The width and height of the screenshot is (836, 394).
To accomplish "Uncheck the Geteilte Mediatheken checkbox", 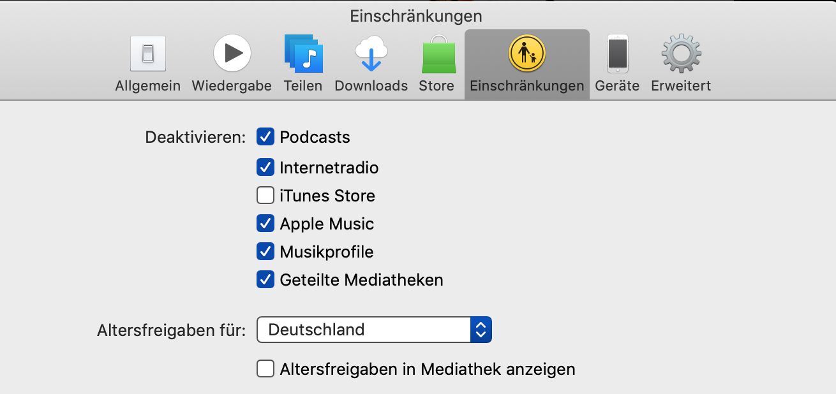I will [x=265, y=279].
